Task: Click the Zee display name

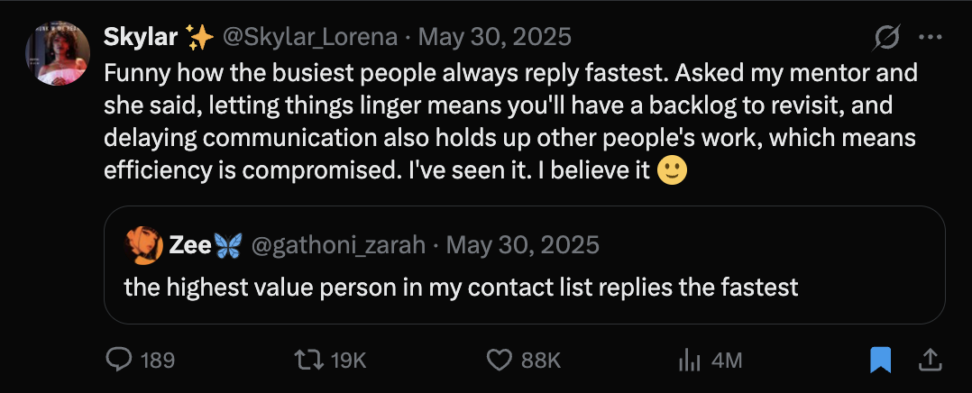Action: pyautogui.click(x=189, y=245)
